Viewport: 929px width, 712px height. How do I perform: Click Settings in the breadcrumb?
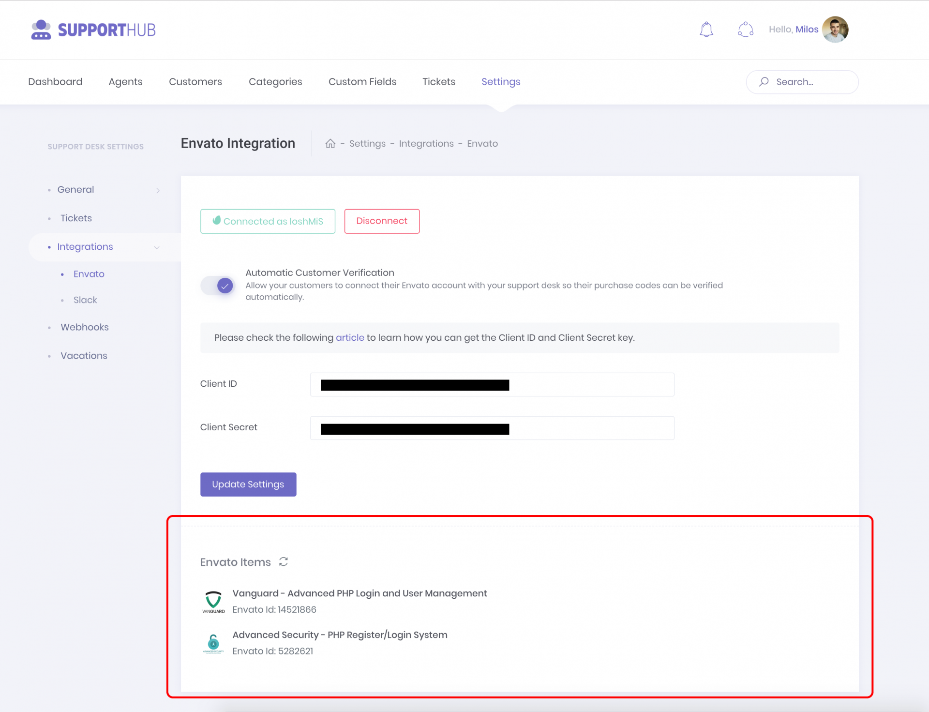click(367, 143)
